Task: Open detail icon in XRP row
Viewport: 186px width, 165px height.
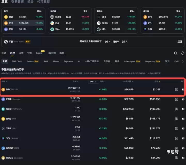Action: tap(176, 129)
